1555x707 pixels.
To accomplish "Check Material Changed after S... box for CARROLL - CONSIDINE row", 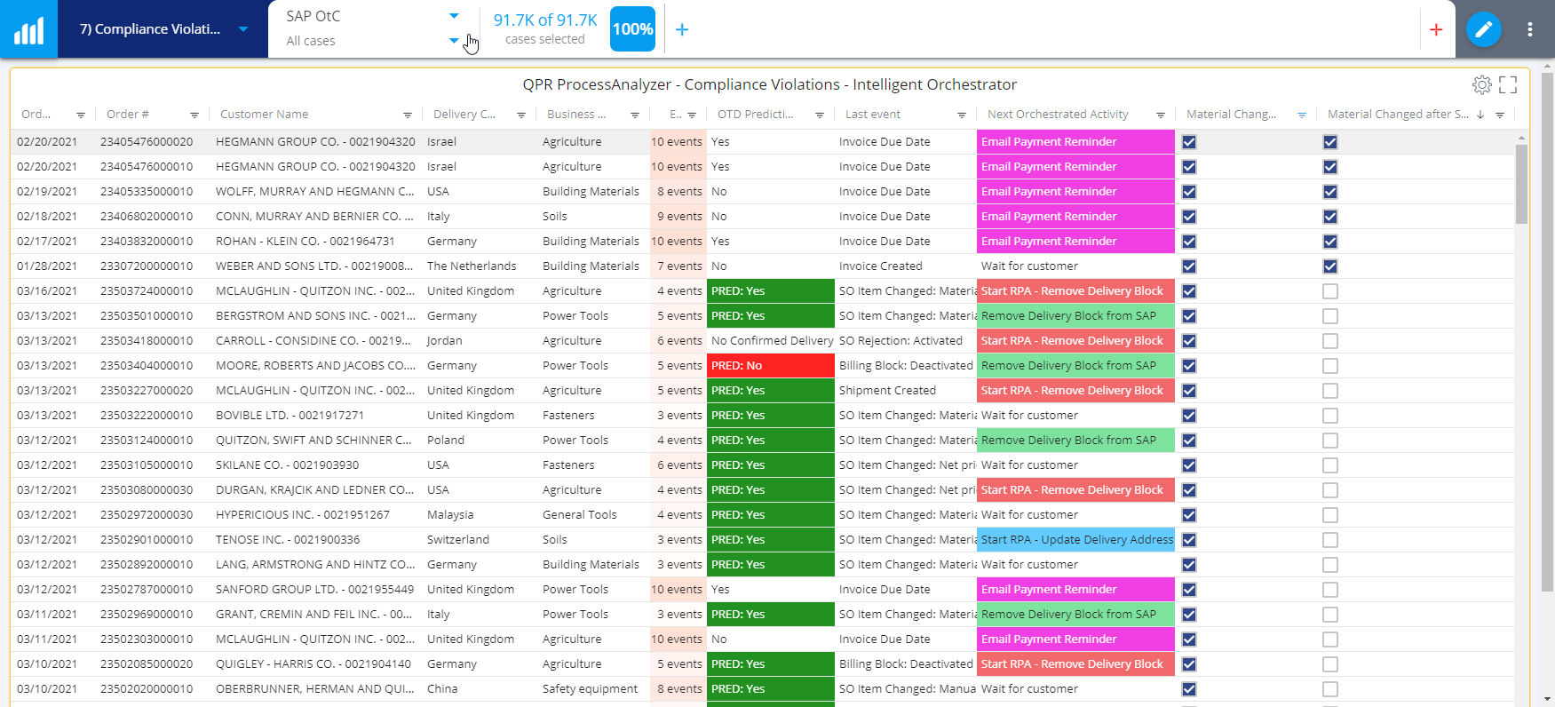I will [x=1330, y=341].
